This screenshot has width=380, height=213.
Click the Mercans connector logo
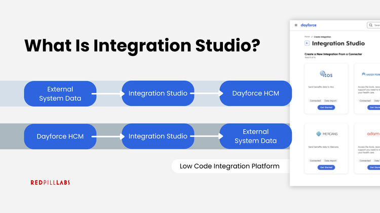click(x=327, y=134)
